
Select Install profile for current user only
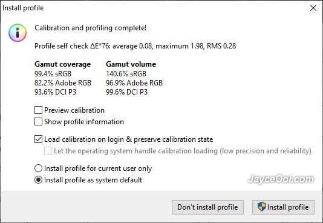pyautogui.click(x=38, y=168)
